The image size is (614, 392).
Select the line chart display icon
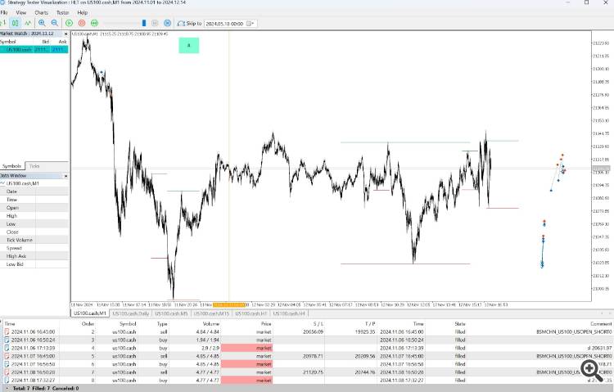[x=28, y=23]
